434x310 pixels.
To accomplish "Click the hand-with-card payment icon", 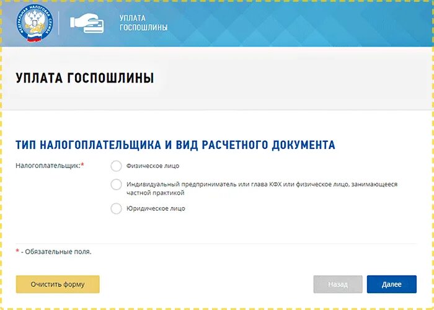I will click(x=87, y=23).
